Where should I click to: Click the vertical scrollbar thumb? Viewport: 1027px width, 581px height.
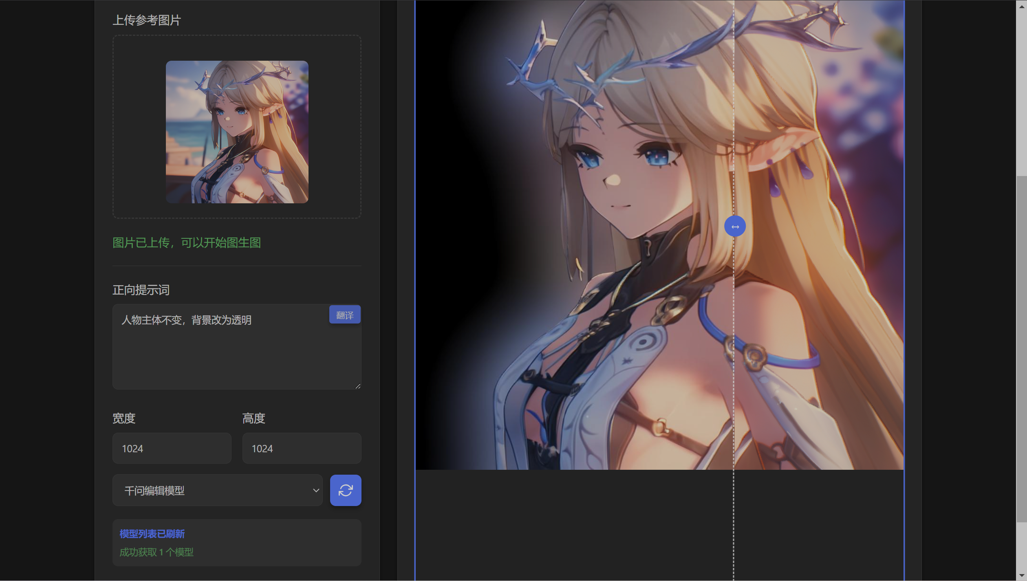pyautogui.click(x=1021, y=348)
